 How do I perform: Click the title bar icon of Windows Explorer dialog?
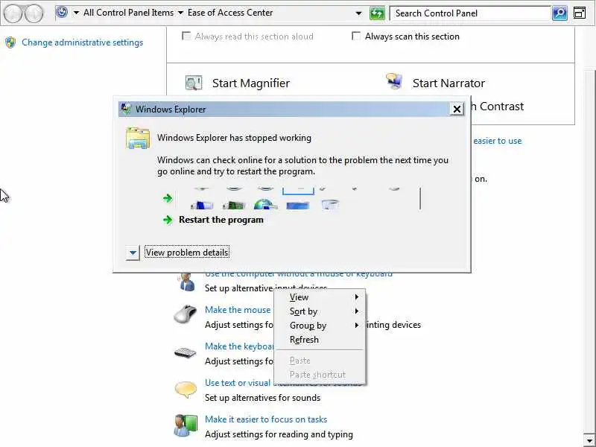126,109
